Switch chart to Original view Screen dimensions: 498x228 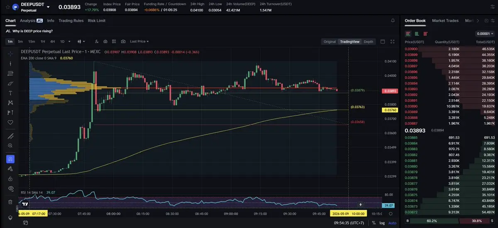tap(330, 41)
